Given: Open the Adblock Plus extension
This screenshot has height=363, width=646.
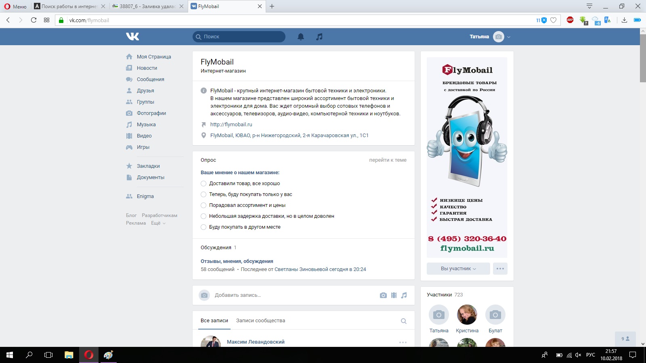Looking at the screenshot, I should coord(570,20).
